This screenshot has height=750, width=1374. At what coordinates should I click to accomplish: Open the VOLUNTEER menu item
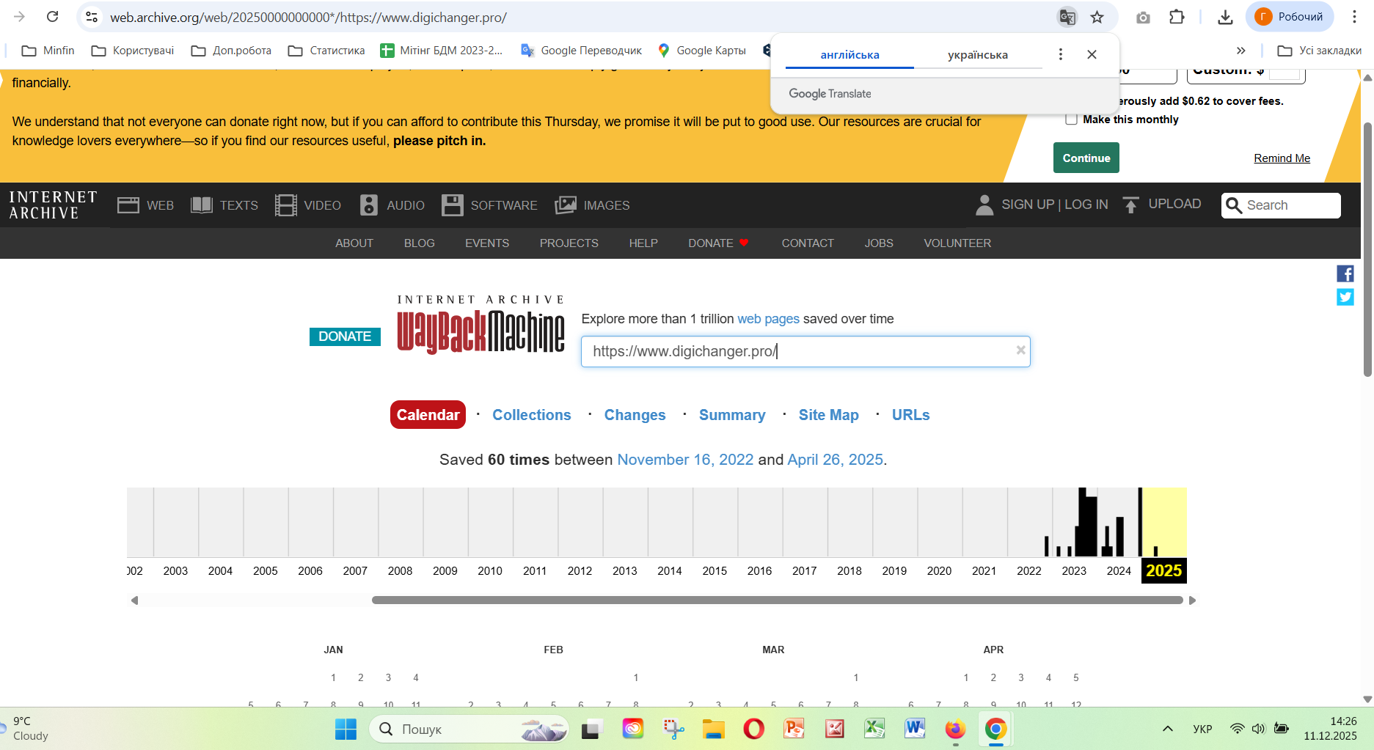[957, 243]
